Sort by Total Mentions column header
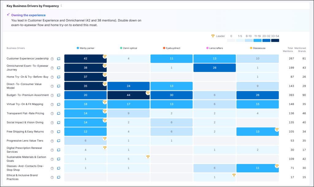 click(x=288, y=50)
